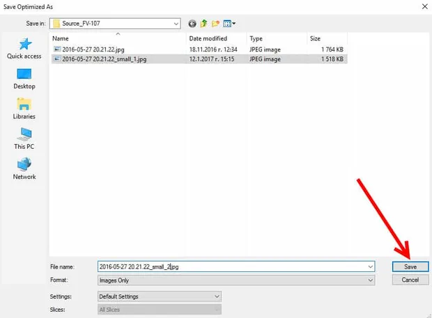
Task: Click the Cancel button
Action: tap(410, 280)
